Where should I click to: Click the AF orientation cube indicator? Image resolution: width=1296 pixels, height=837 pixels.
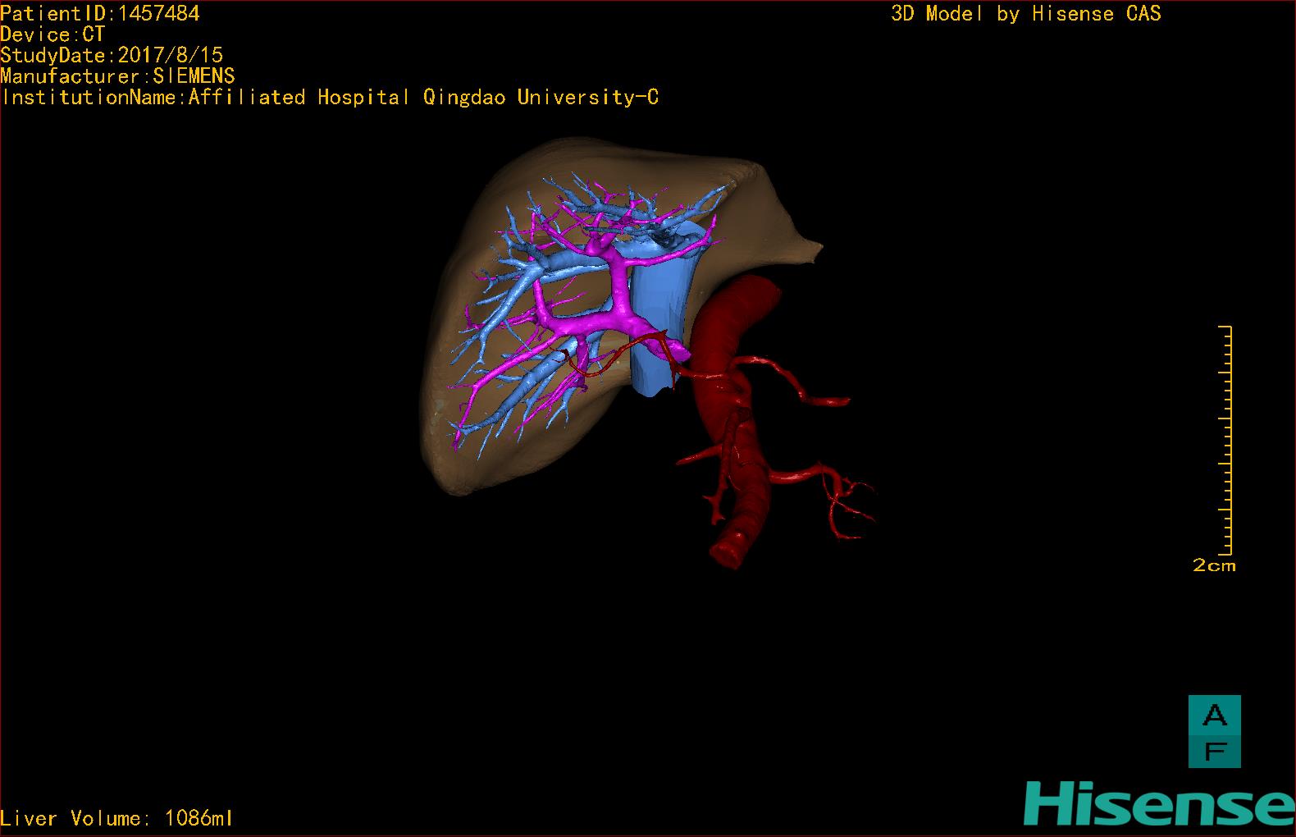point(1214,731)
